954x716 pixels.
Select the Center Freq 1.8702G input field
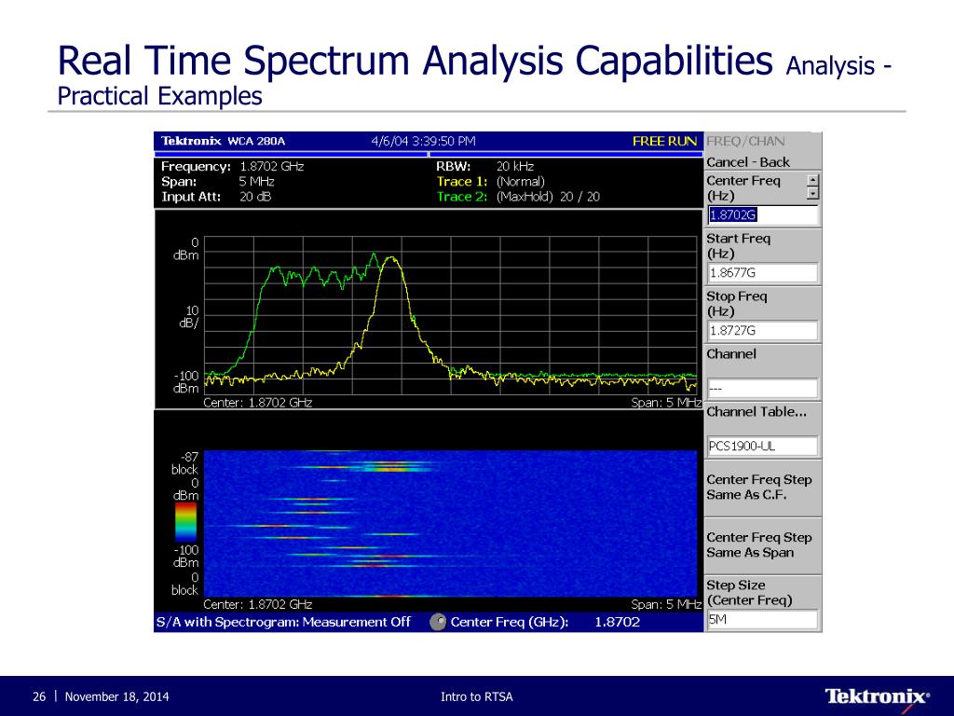coord(763,215)
